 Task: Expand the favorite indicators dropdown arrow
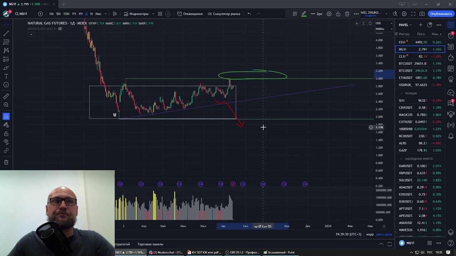click(x=153, y=14)
